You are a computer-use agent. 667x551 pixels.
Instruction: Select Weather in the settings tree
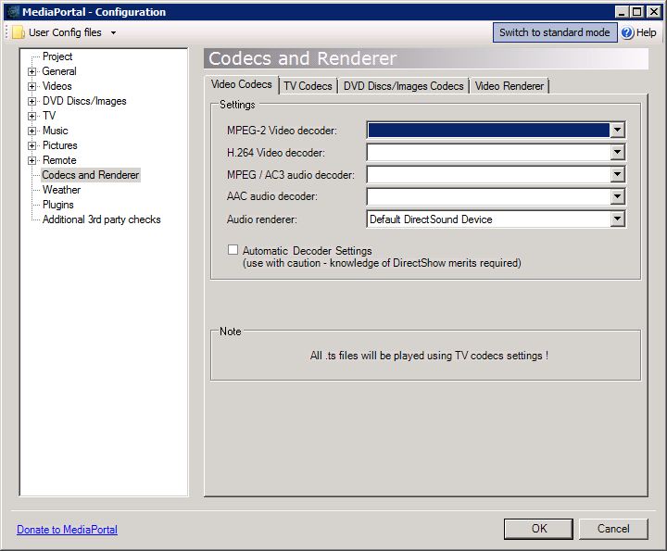[61, 190]
